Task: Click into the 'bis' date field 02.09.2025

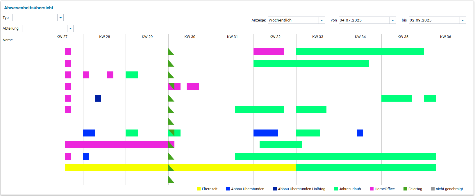Action: (434, 20)
